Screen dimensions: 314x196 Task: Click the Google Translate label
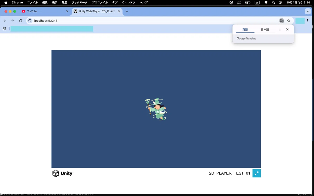click(x=246, y=38)
